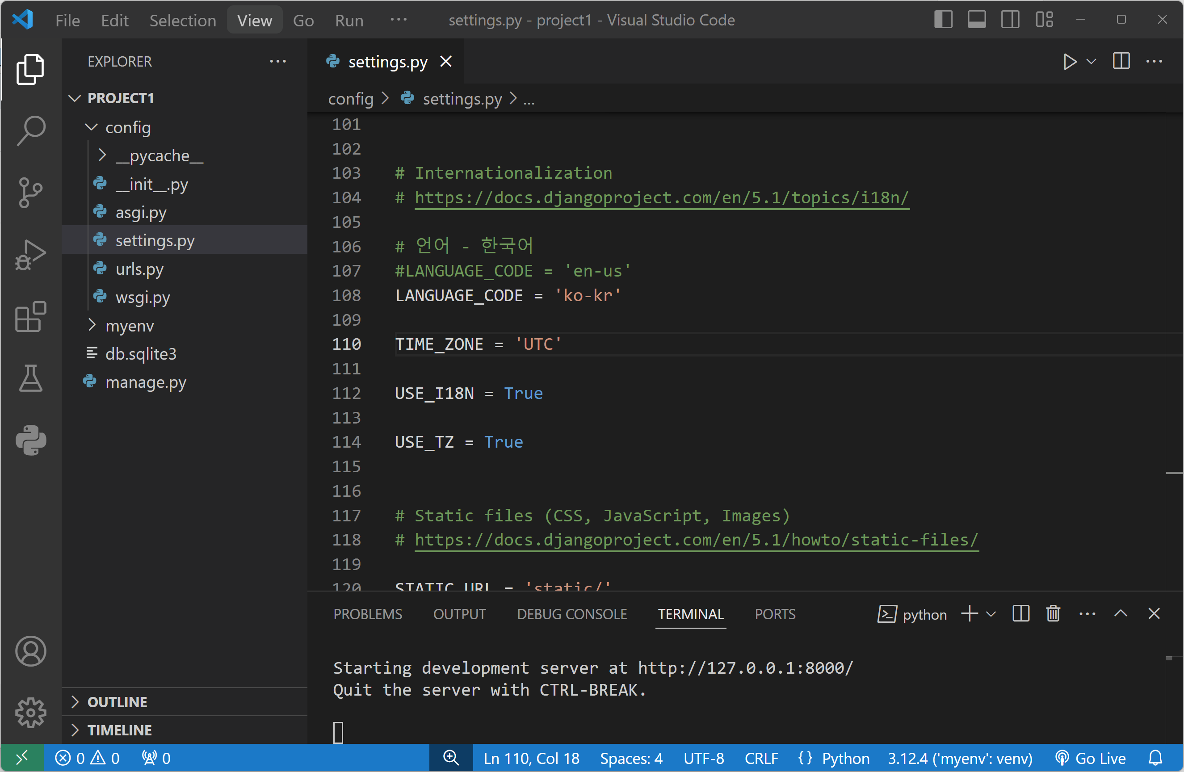This screenshot has height=772, width=1184.
Task: Open the Extensions view
Action: coord(30,316)
